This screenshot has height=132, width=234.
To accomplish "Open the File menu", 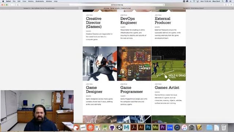I will [14, 1].
